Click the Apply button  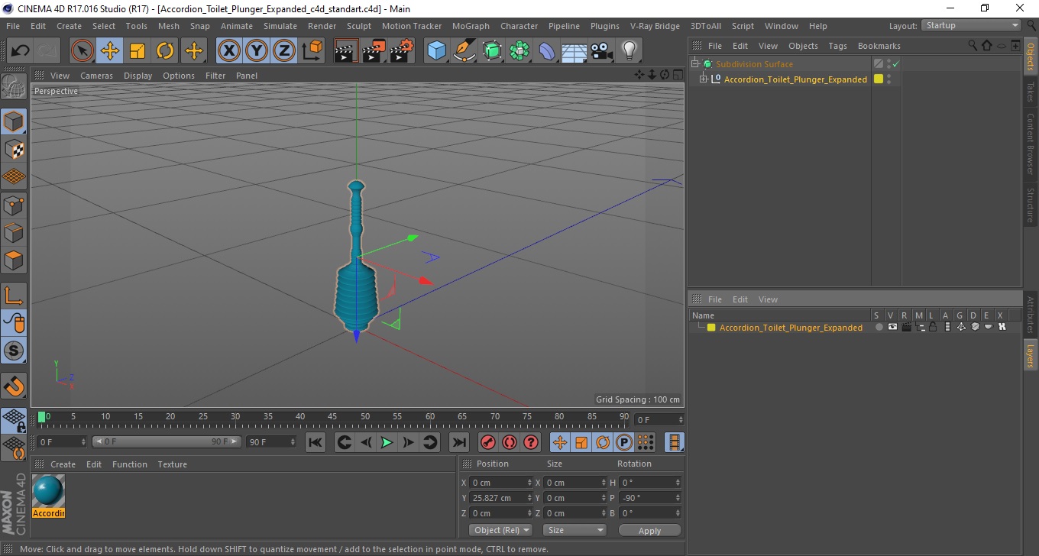coord(649,530)
